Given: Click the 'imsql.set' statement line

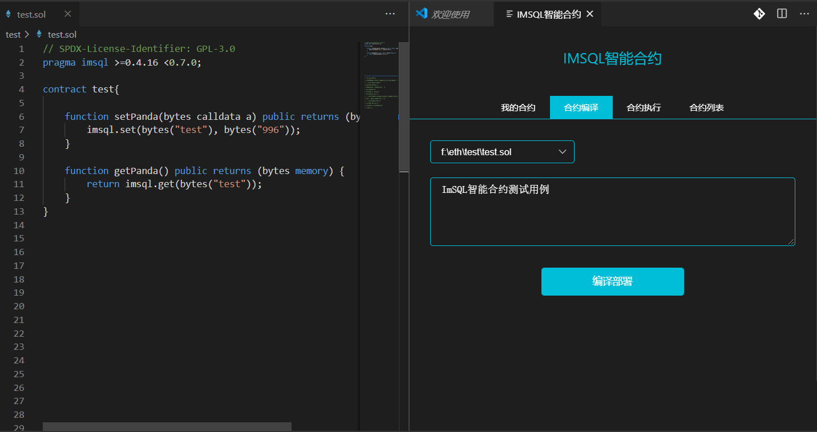Looking at the screenshot, I should coord(193,130).
